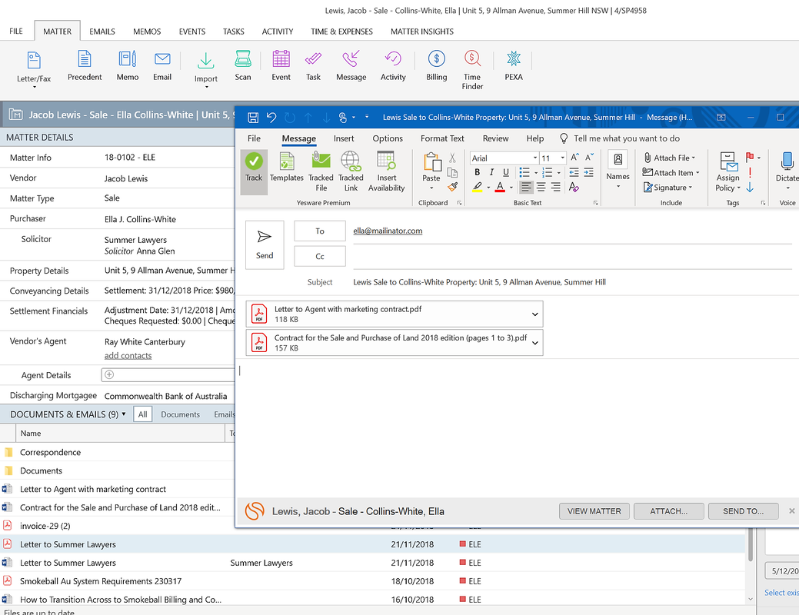Image resolution: width=799 pixels, height=615 pixels.
Task: Create a new Task
Action: (x=314, y=66)
